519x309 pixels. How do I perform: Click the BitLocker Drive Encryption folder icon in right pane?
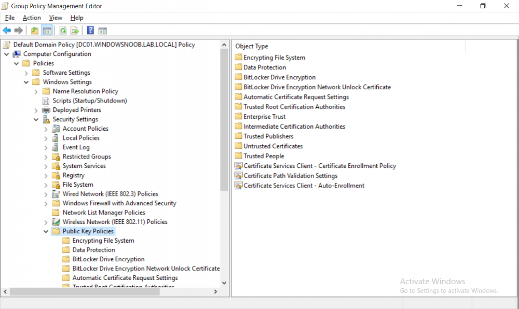click(x=238, y=77)
